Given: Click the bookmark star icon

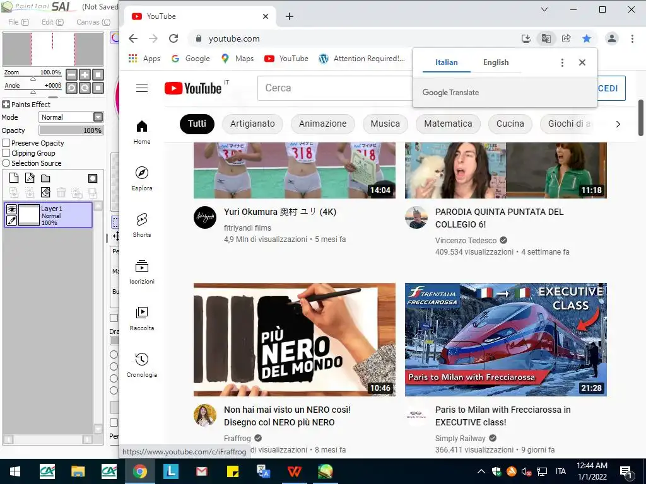Looking at the screenshot, I should click(x=587, y=38).
